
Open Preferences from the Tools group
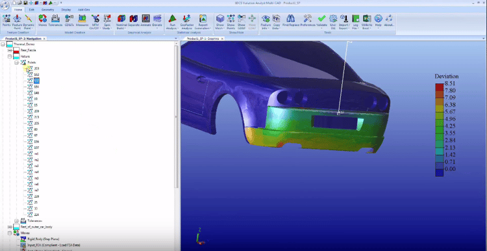click(x=308, y=21)
